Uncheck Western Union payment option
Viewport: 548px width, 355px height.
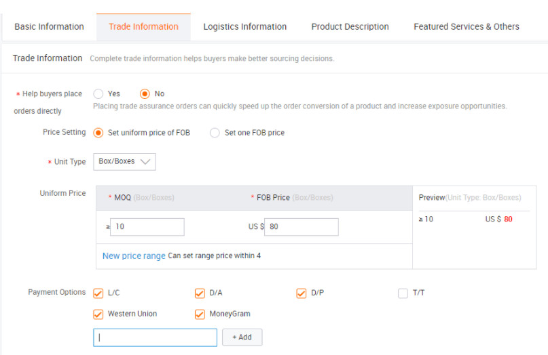tap(98, 314)
